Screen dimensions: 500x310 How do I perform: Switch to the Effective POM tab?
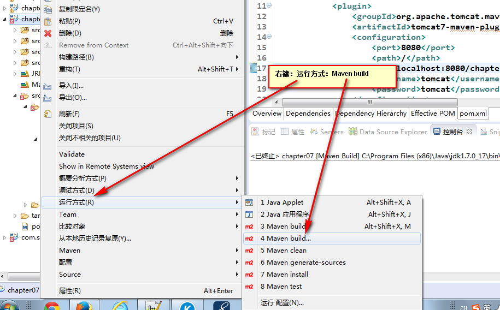(433, 114)
